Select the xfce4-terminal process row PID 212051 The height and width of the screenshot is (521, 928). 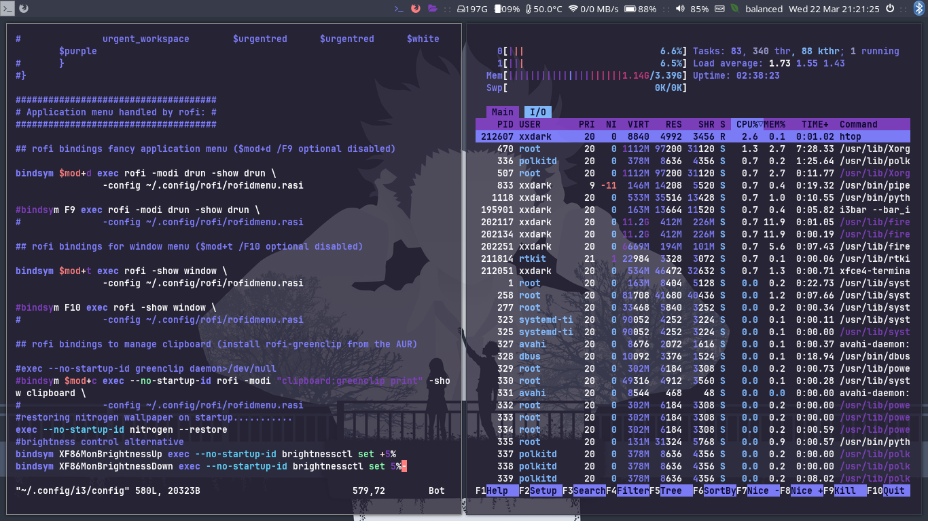coord(693,271)
